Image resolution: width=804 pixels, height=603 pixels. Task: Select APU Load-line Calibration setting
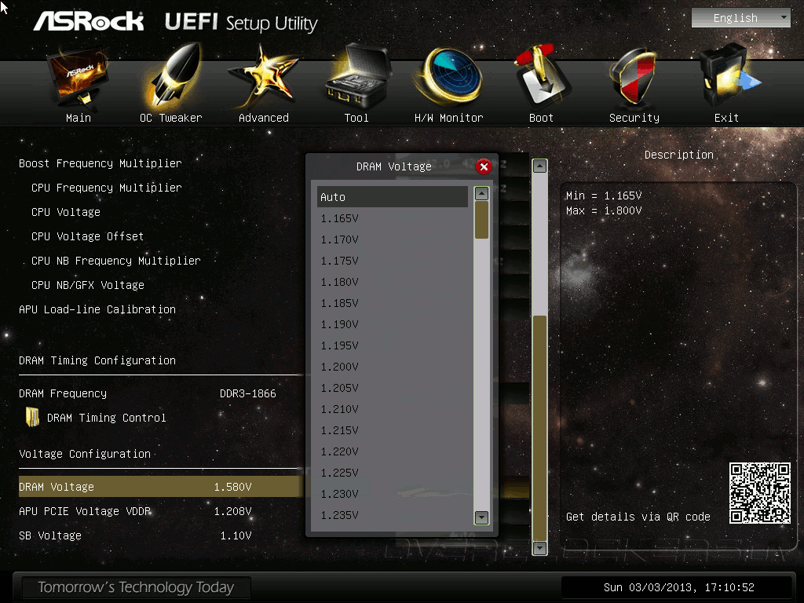coord(97,309)
